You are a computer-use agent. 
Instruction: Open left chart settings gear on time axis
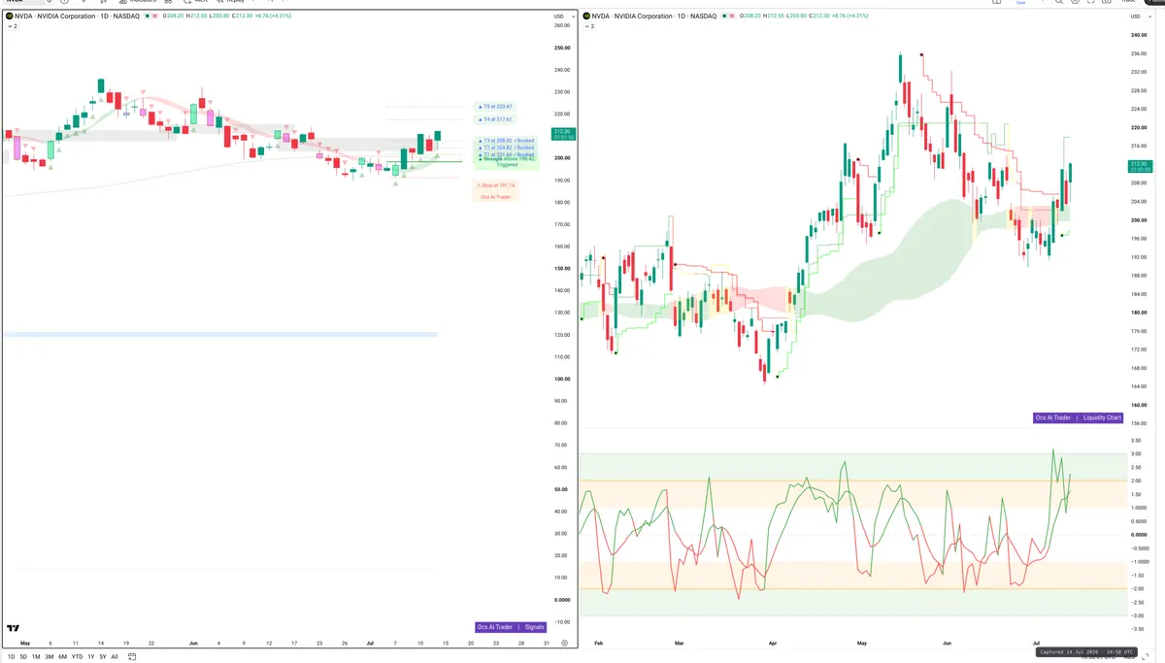pyautogui.click(x=564, y=644)
